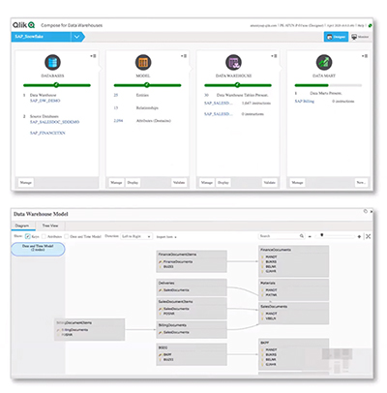387x393 pixels.
Task: Select the FinanceDocuments entity header
Action: [x=294, y=250]
